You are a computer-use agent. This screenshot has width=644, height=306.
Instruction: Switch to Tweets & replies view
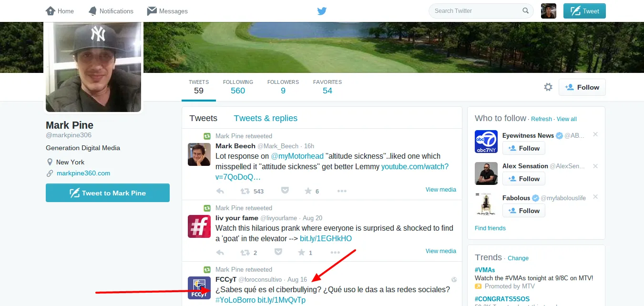(x=266, y=118)
